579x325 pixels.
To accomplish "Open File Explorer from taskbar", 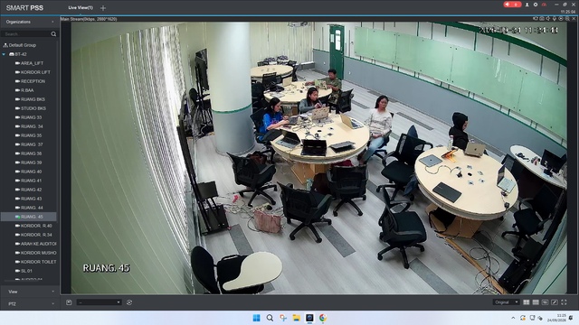I will point(296,318).
